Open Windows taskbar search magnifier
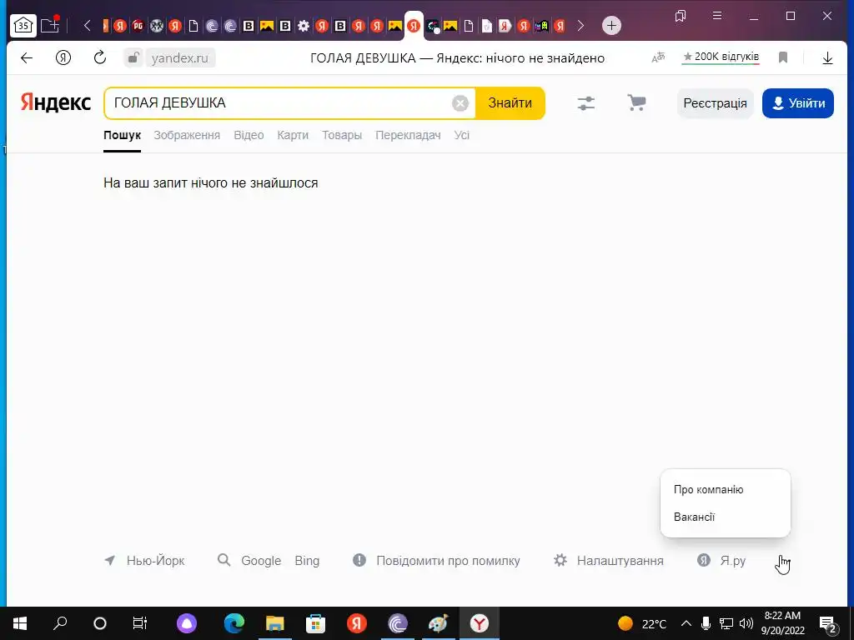This screenshot has height=640, width=854. click(x=60, y=623)
